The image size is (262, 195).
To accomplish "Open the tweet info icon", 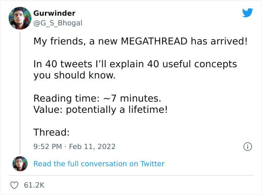I will coord(247,147).
